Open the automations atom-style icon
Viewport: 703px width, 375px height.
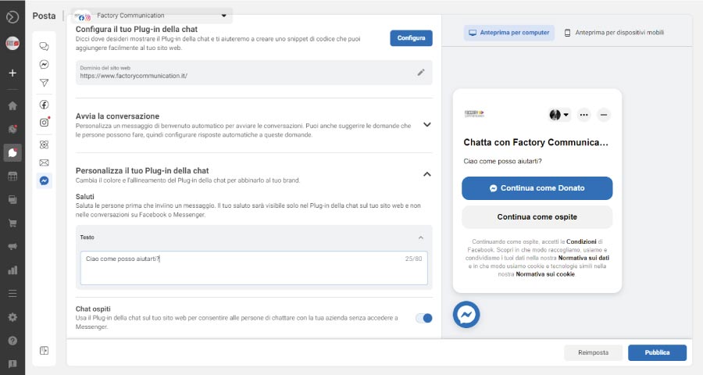click(44, 145)
